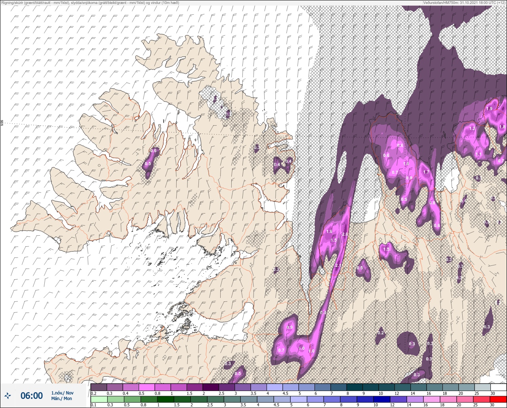Viewport: 507px width, 408px height.
Task: Click the snow legend swatch labeled 0.5
Action: click(x=147, y=387)
